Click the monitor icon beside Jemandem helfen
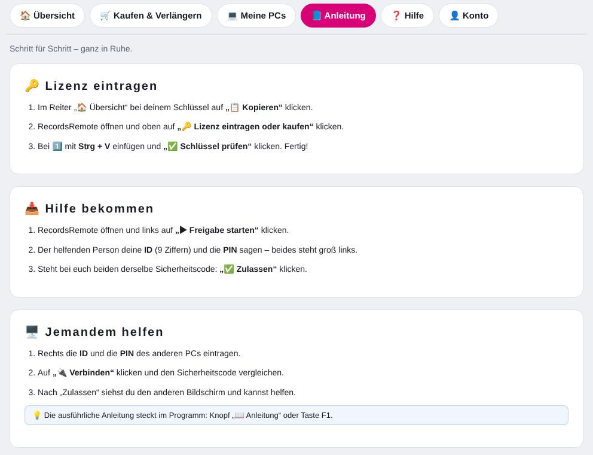The width and height of the screenshot is (593, 455). pos(32,332)
